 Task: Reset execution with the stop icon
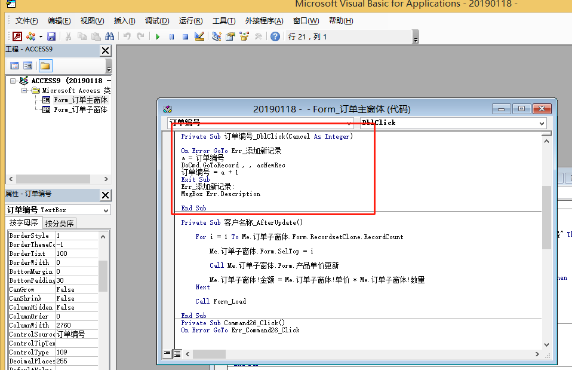pyautogui.click(x=185, y=37)
